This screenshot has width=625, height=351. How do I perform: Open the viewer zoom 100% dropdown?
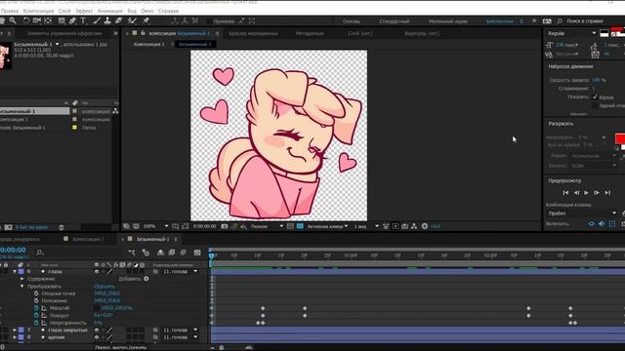(155, 226)
